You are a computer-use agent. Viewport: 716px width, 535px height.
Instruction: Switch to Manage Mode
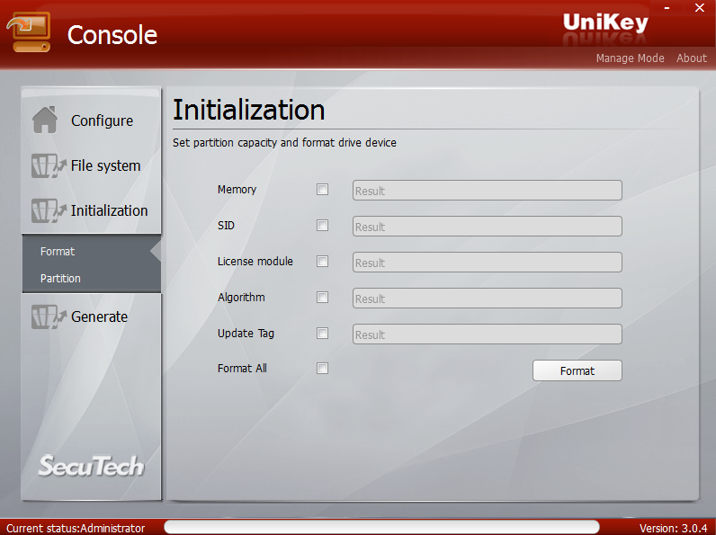(630, 58)
